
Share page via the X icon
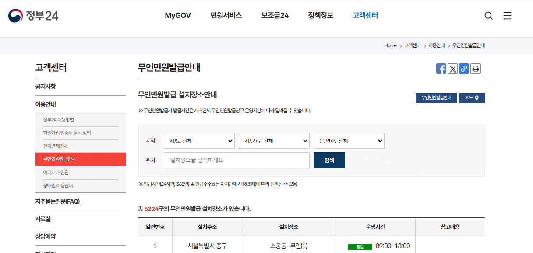452,68
